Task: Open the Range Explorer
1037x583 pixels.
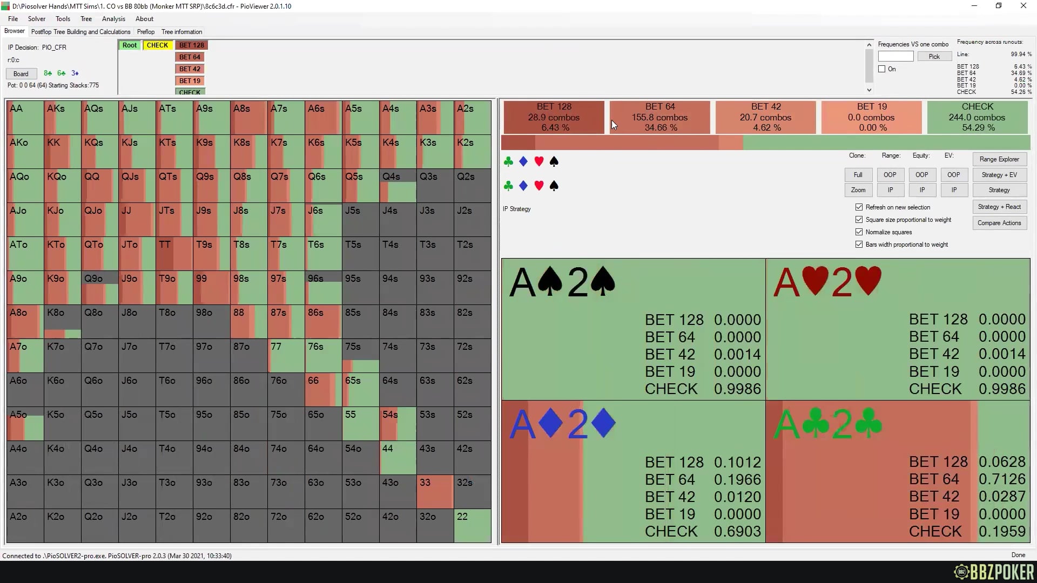Action: coord(999,159)
